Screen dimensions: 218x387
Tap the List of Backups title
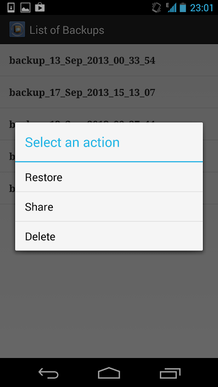(x=67, y=30)
